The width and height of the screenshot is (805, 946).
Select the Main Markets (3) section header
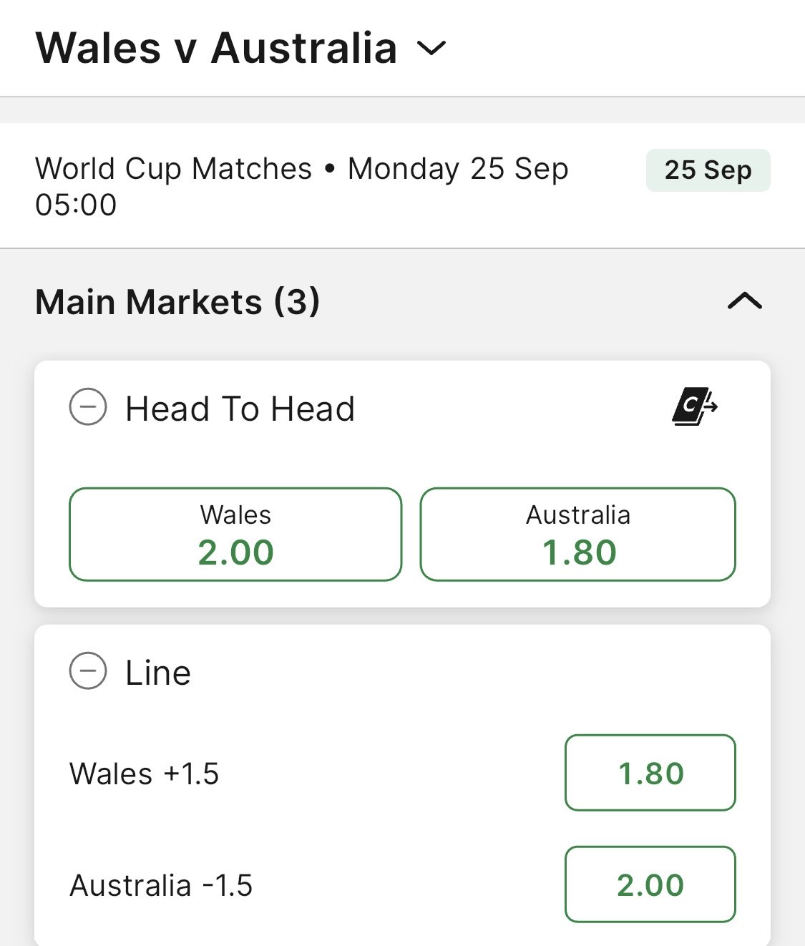(177, 302)
